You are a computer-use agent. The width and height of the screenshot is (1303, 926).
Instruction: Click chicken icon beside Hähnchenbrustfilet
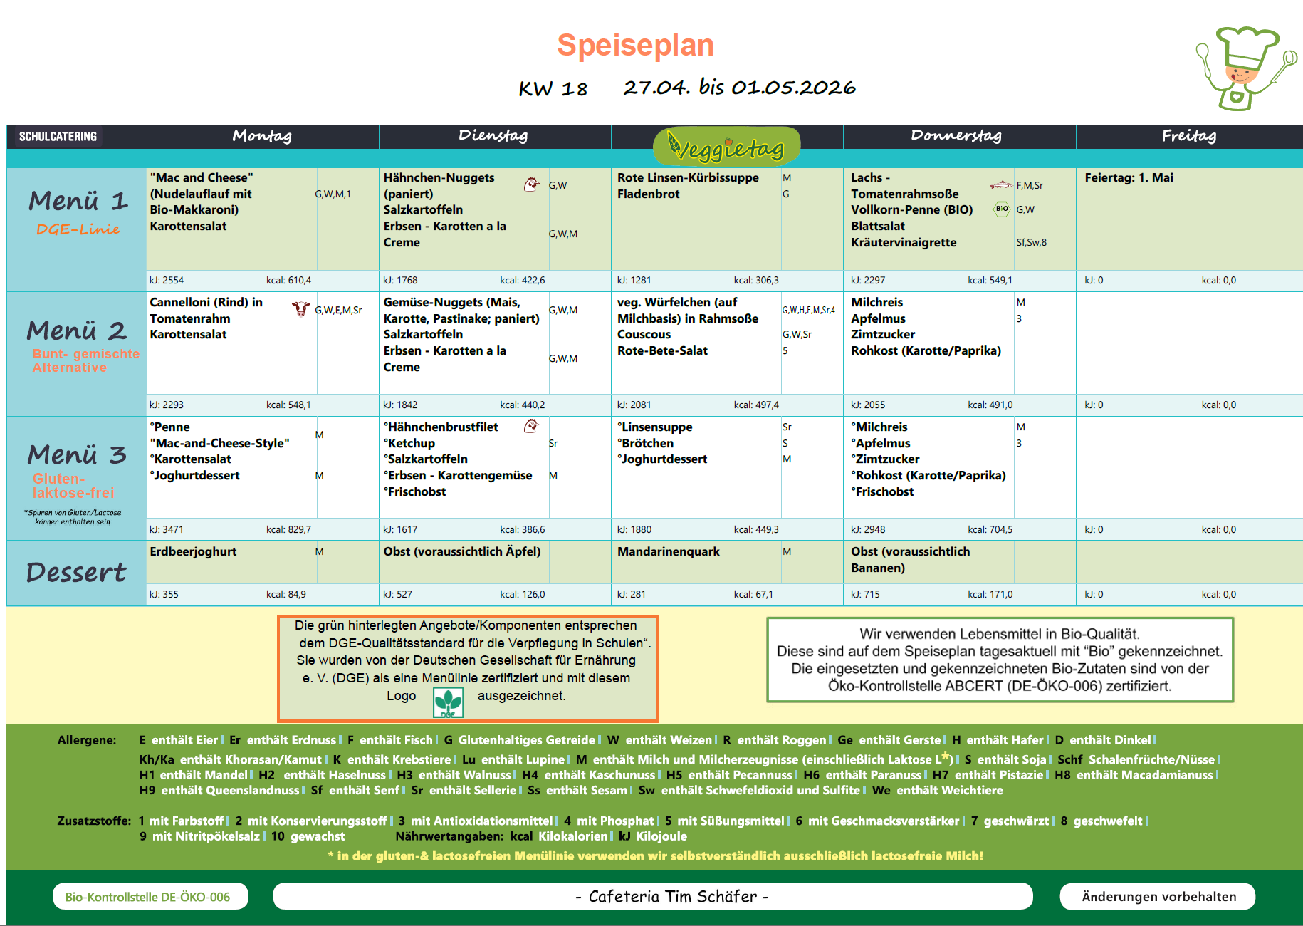click(x=531, y=427)
